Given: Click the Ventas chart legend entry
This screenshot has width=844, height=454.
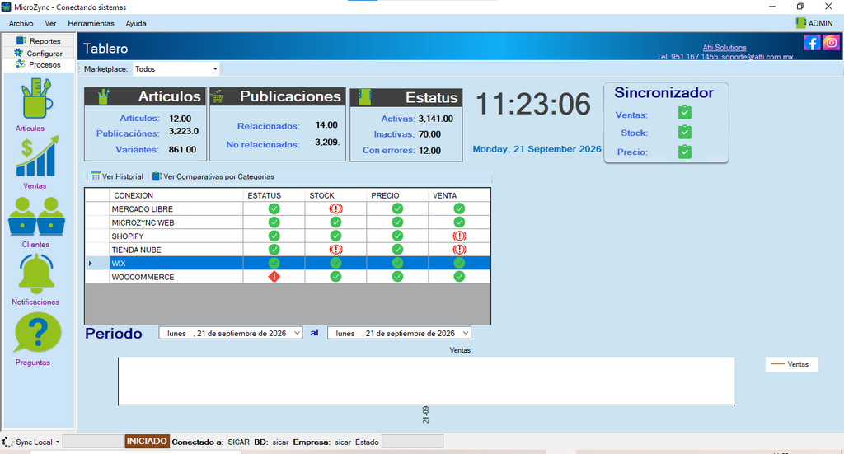Looking at the screenshot, I should tap(791, 364).
